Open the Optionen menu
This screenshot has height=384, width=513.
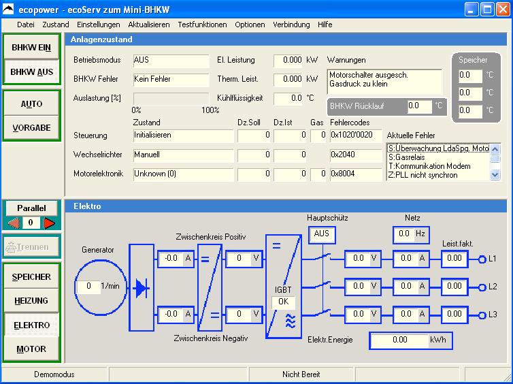pyautogui.click(x=250, y=25)
